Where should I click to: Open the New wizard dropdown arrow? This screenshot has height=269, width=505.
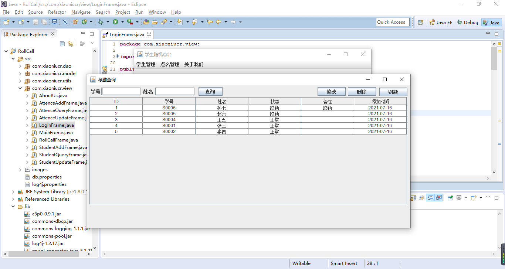pos(14,22)
